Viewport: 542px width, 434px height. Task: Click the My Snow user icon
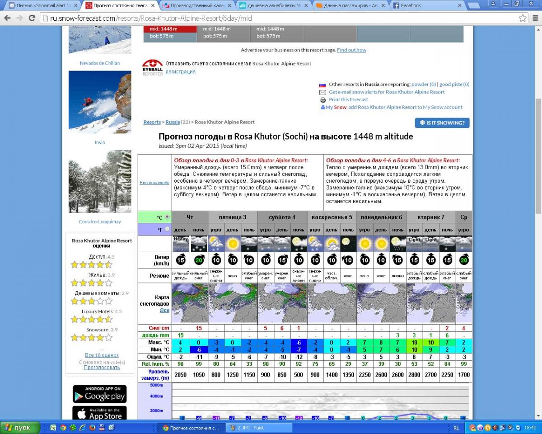coord(323,107)
